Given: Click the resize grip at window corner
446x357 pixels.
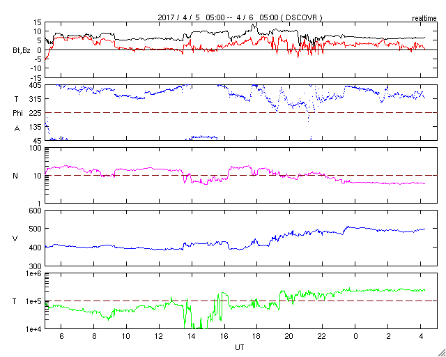Looking at the screenshot, I should point(441,352).
